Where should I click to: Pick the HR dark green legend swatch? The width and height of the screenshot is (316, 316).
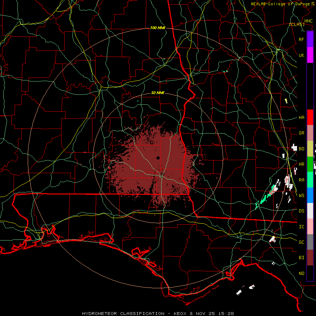[x=310, y=164]
